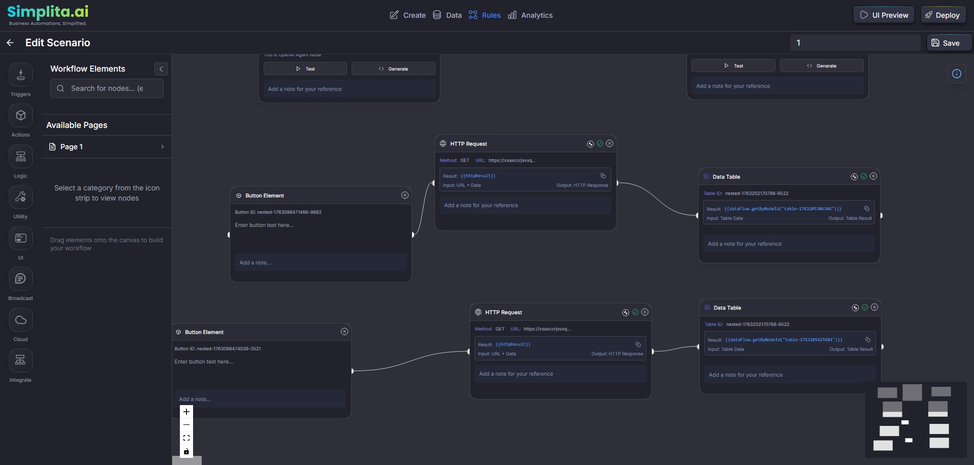The width and height of the screenshot is (974, 465).
Task: Click the zoom in control on the canvas
Action: [186, 412]
